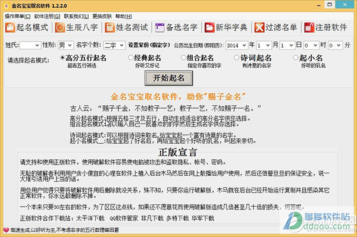Click the 古人云 quote line
This screenshot has width=357, height=237.
[165, 108]
